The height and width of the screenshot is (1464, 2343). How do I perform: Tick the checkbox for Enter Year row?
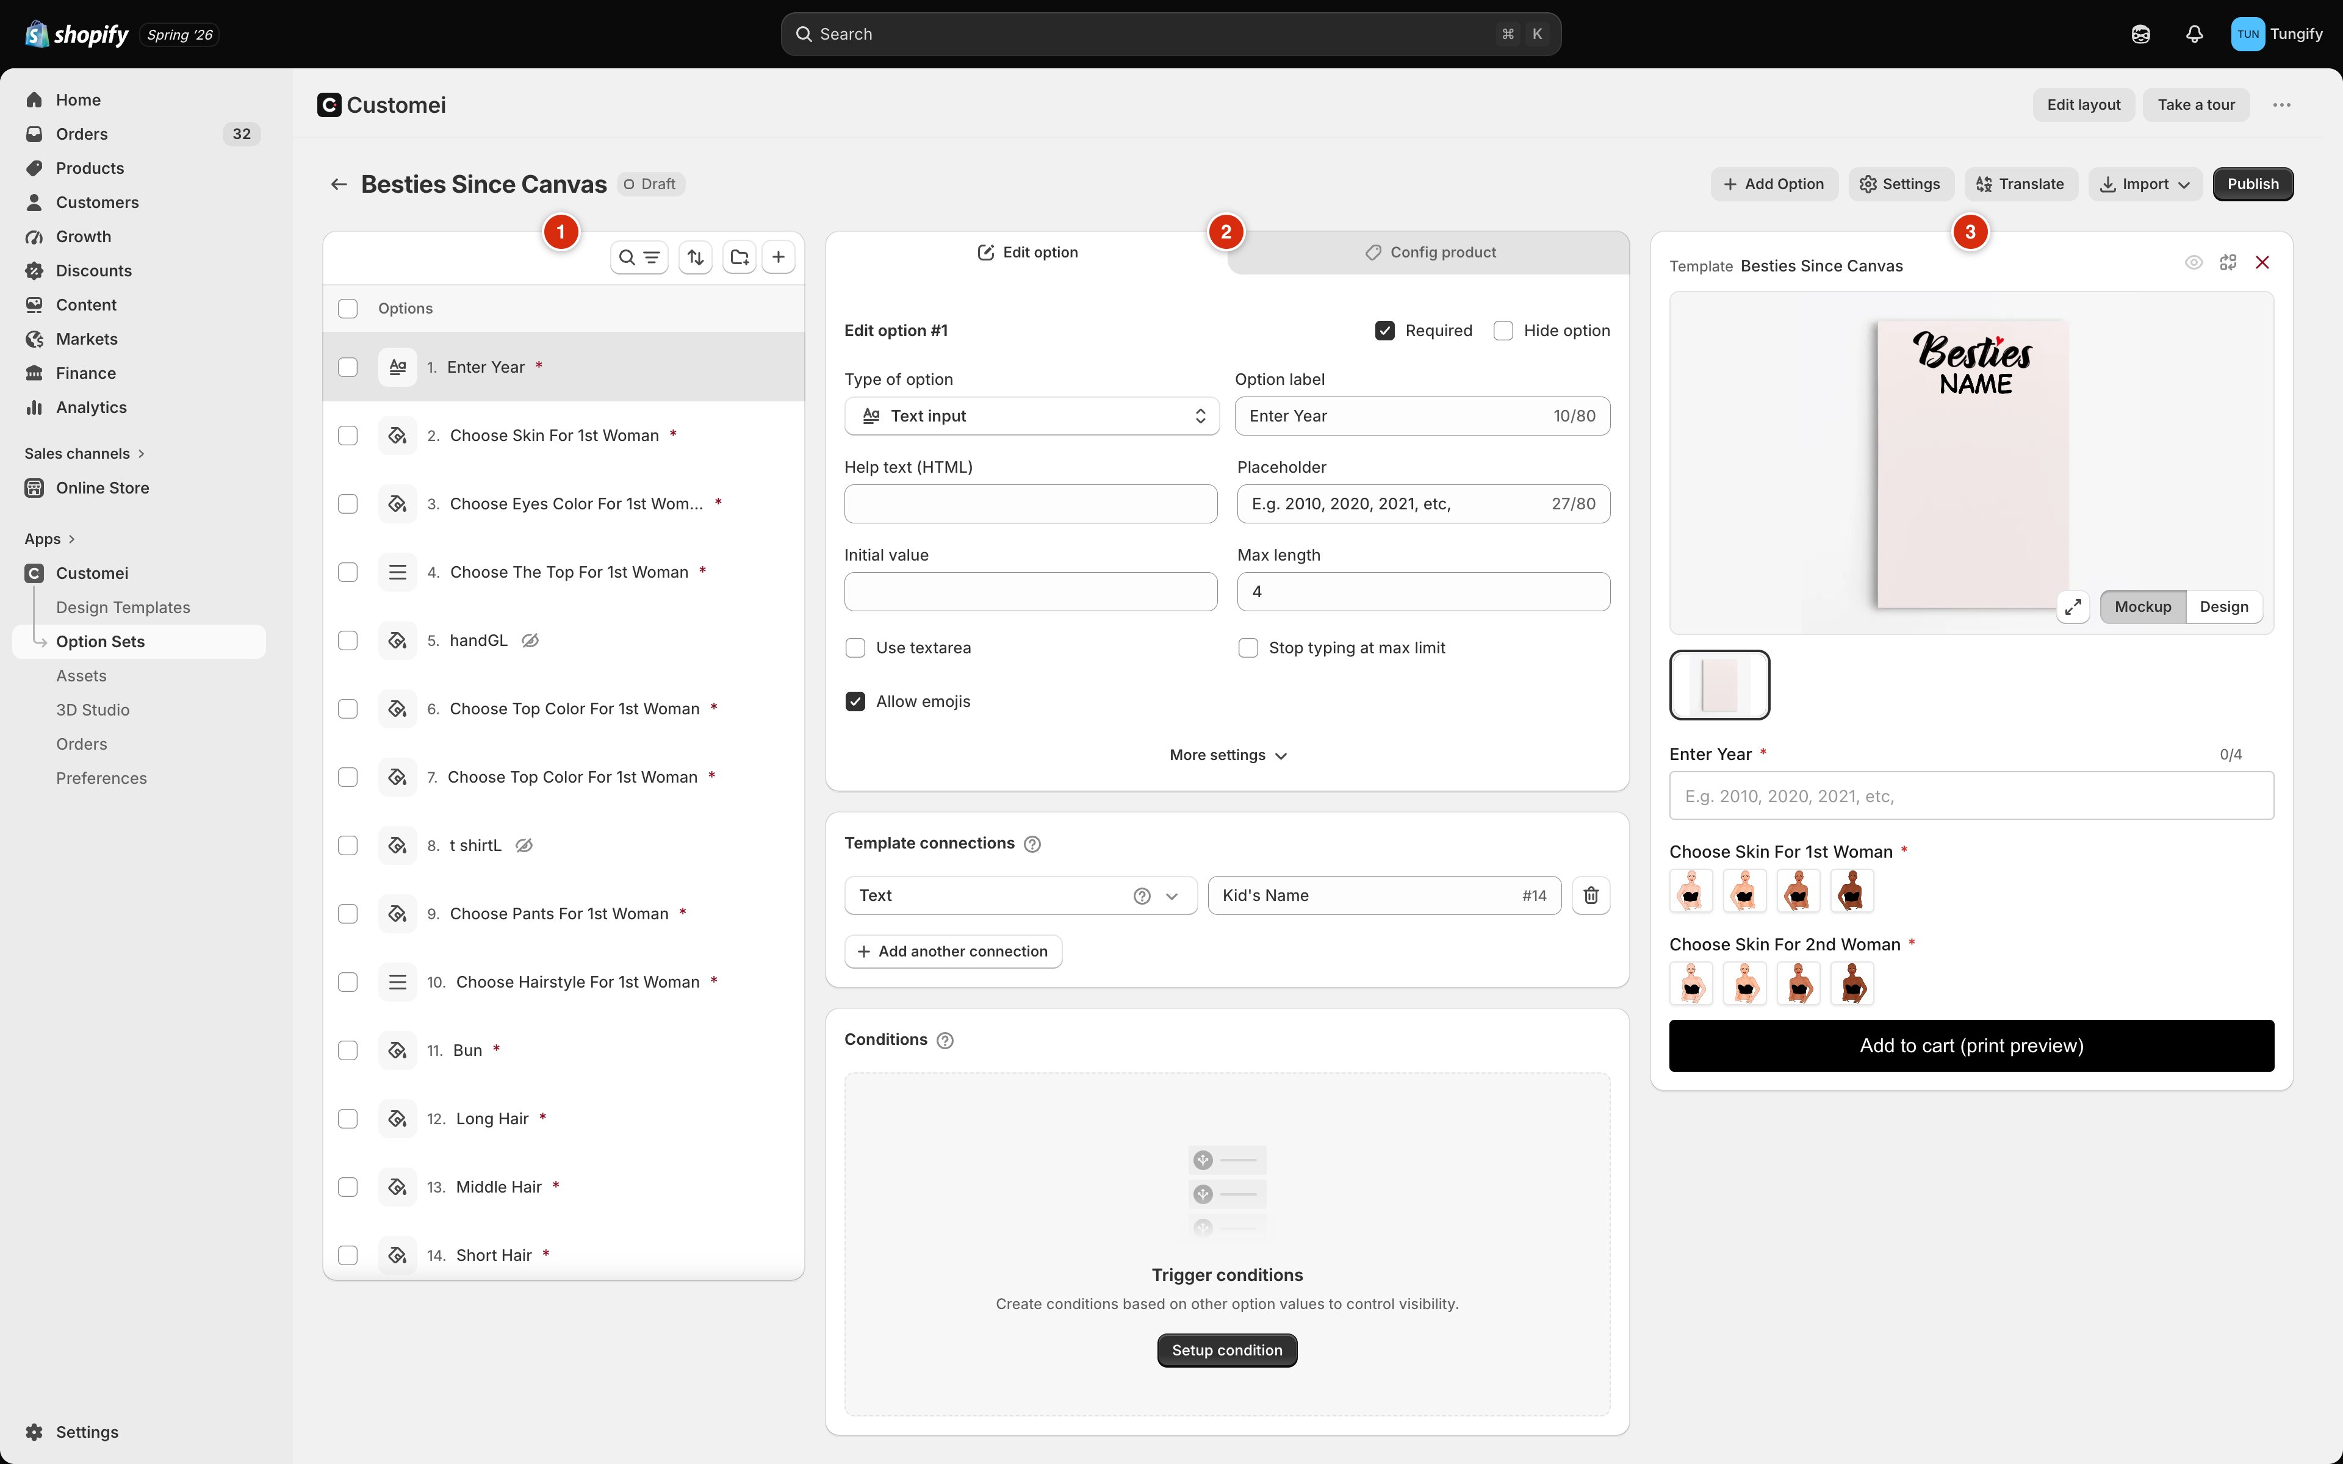348,367
